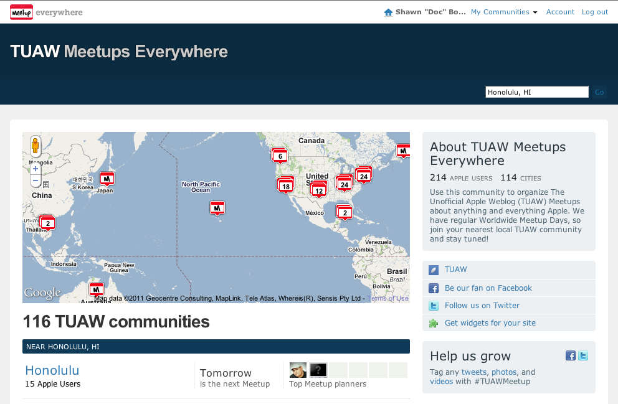Open the Honolulu community link
Viewport: 618px width, 404px height.
(52, 370)
